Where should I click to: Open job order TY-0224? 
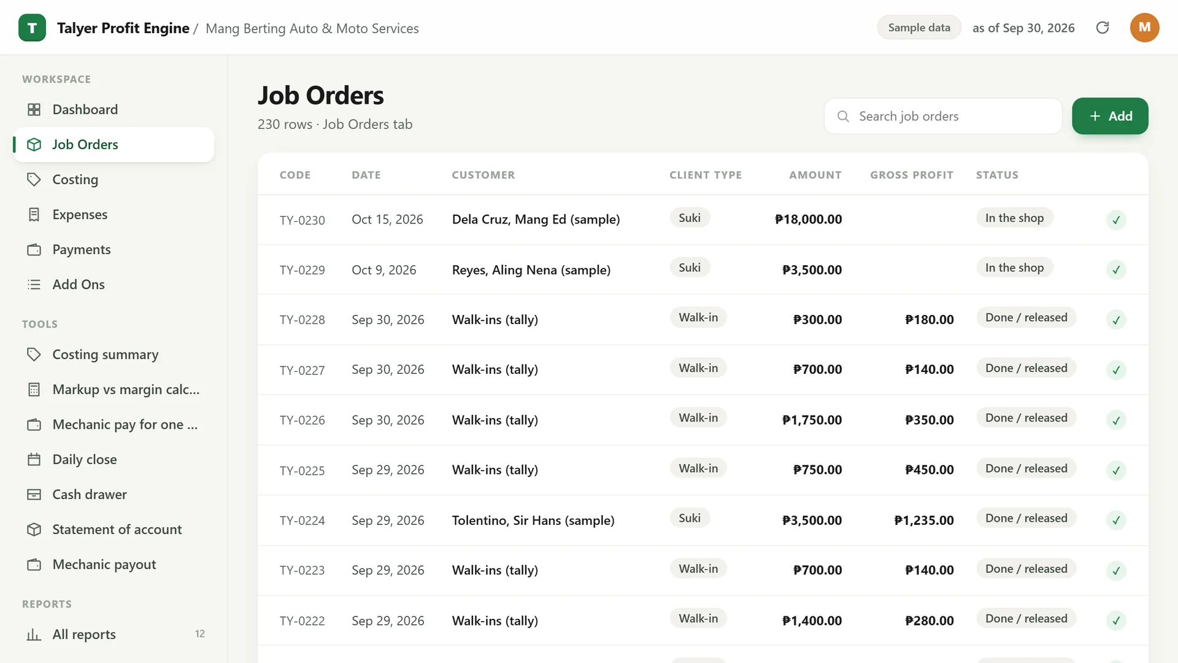(x=302, y=521)
